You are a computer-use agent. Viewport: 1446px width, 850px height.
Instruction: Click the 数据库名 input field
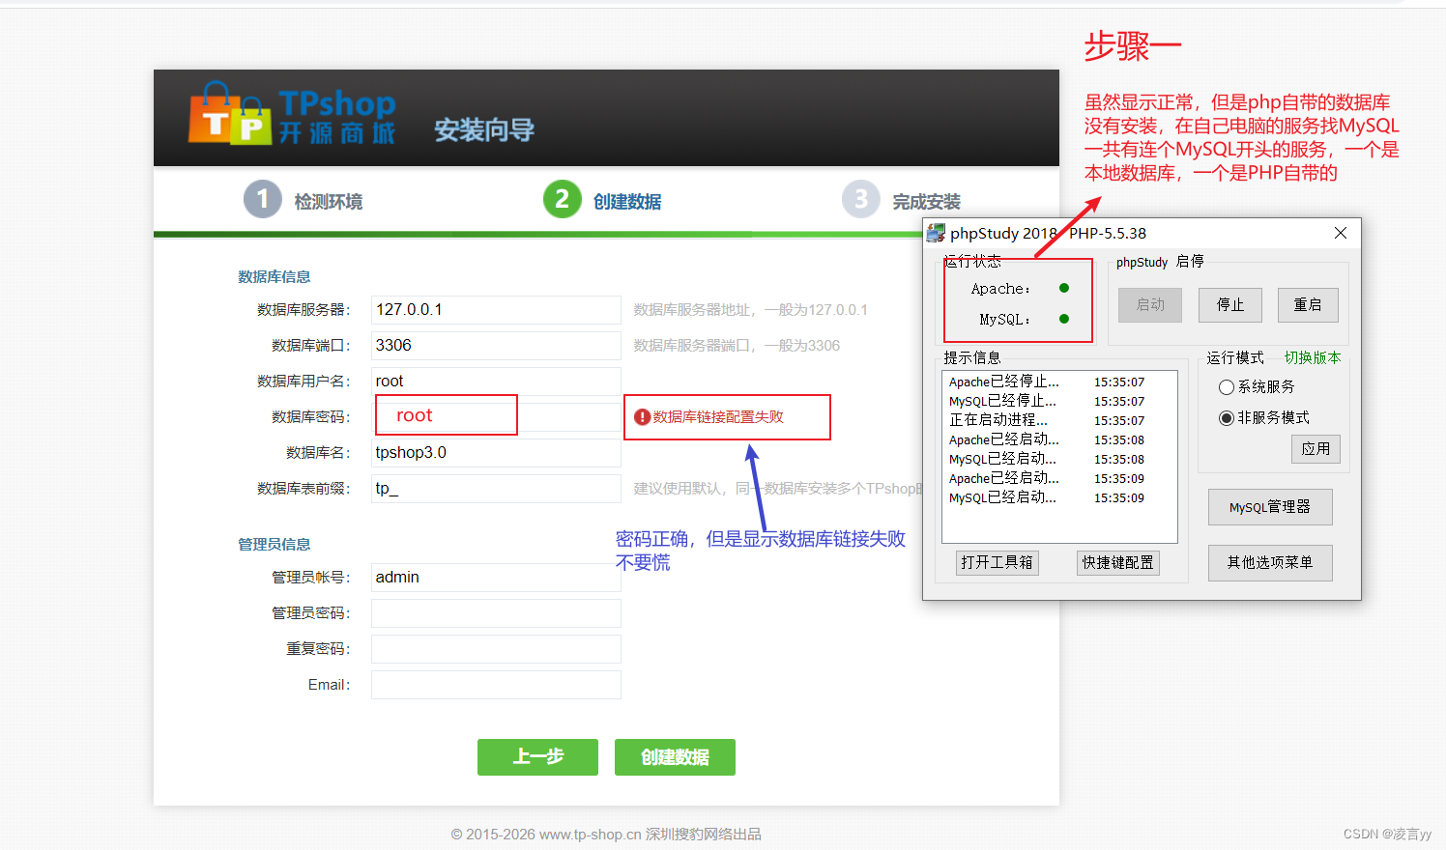click(496, 453)
